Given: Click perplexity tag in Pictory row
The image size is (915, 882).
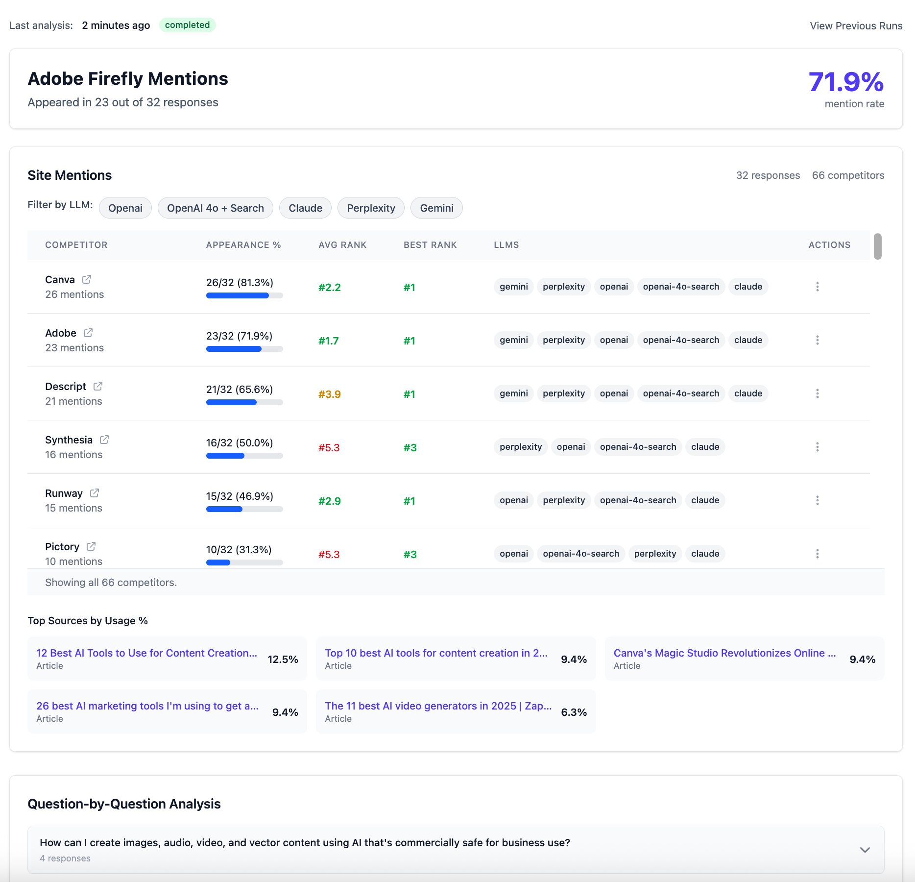Looking at the screenshot, I should click(x=655, y=554).
